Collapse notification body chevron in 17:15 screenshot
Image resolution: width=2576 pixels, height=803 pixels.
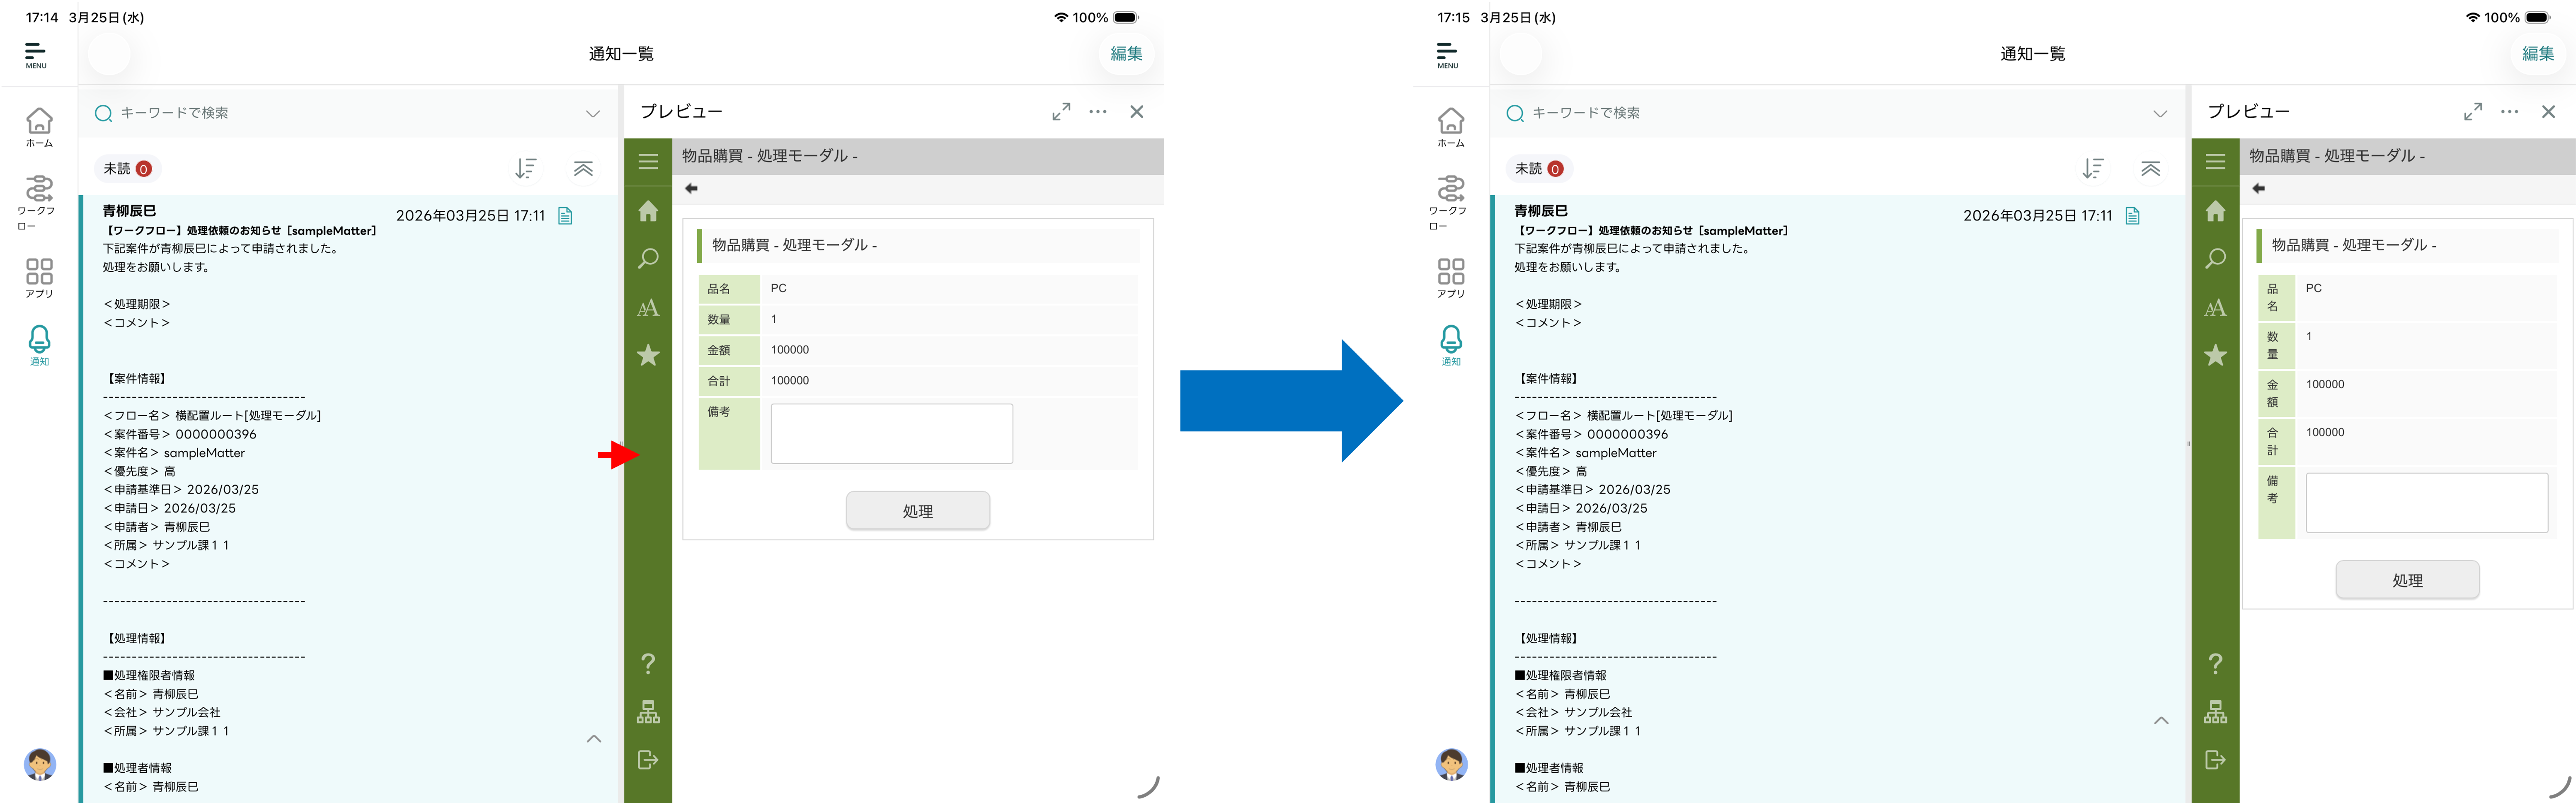[2161, 720]
